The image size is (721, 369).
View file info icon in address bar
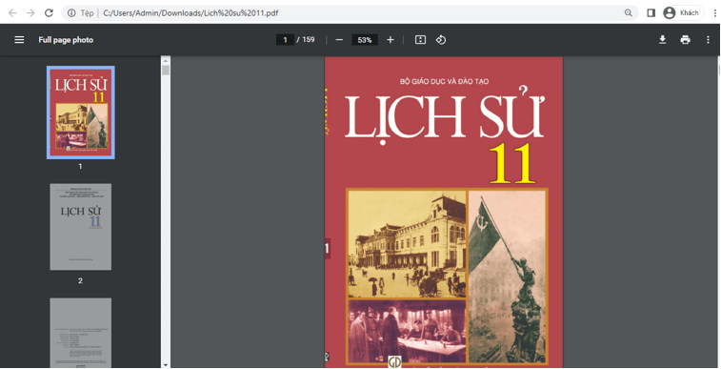(x=71, y=13)
